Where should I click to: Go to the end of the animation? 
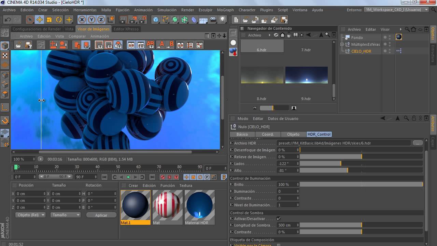(152, 177)
